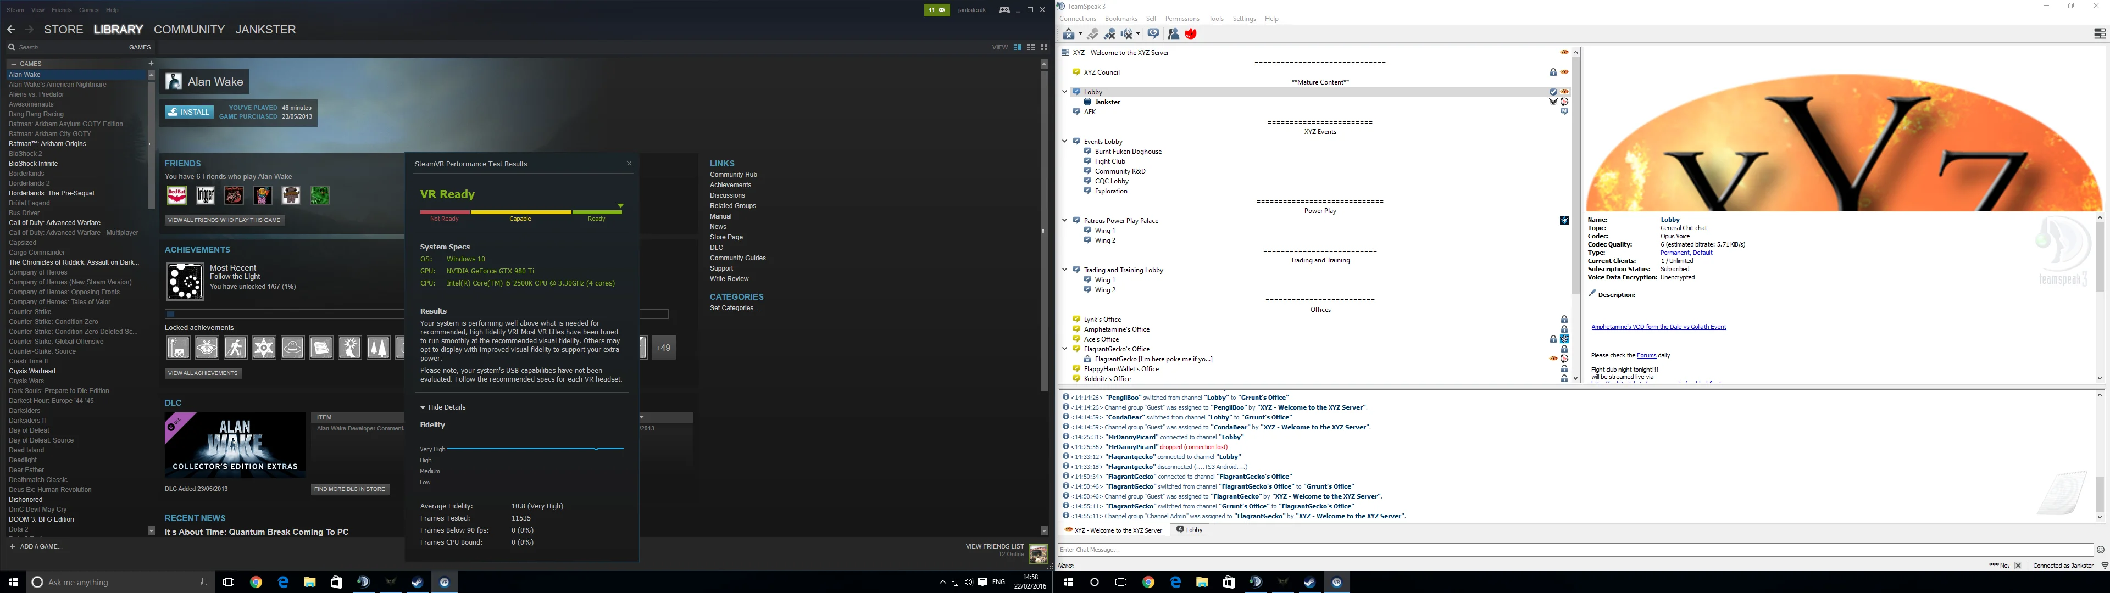This screenshot has height=593, width=2110.
Task: Collapse the Hide Details section
Action: 443,407
